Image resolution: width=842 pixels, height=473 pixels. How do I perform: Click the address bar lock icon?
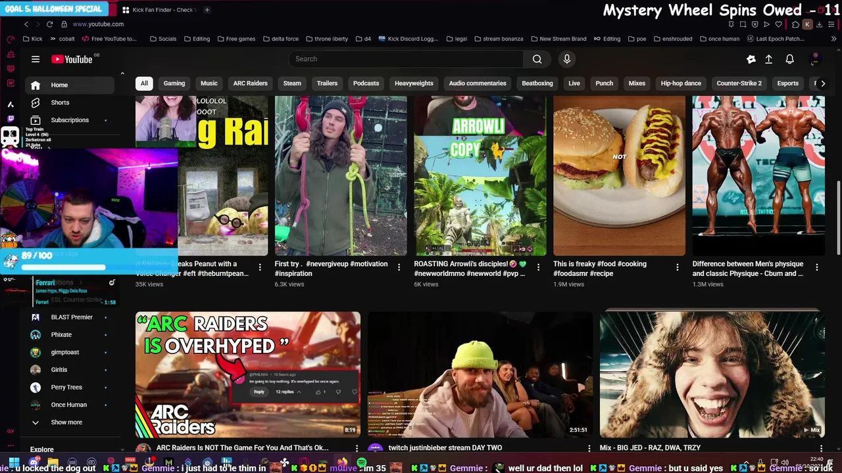64,24
